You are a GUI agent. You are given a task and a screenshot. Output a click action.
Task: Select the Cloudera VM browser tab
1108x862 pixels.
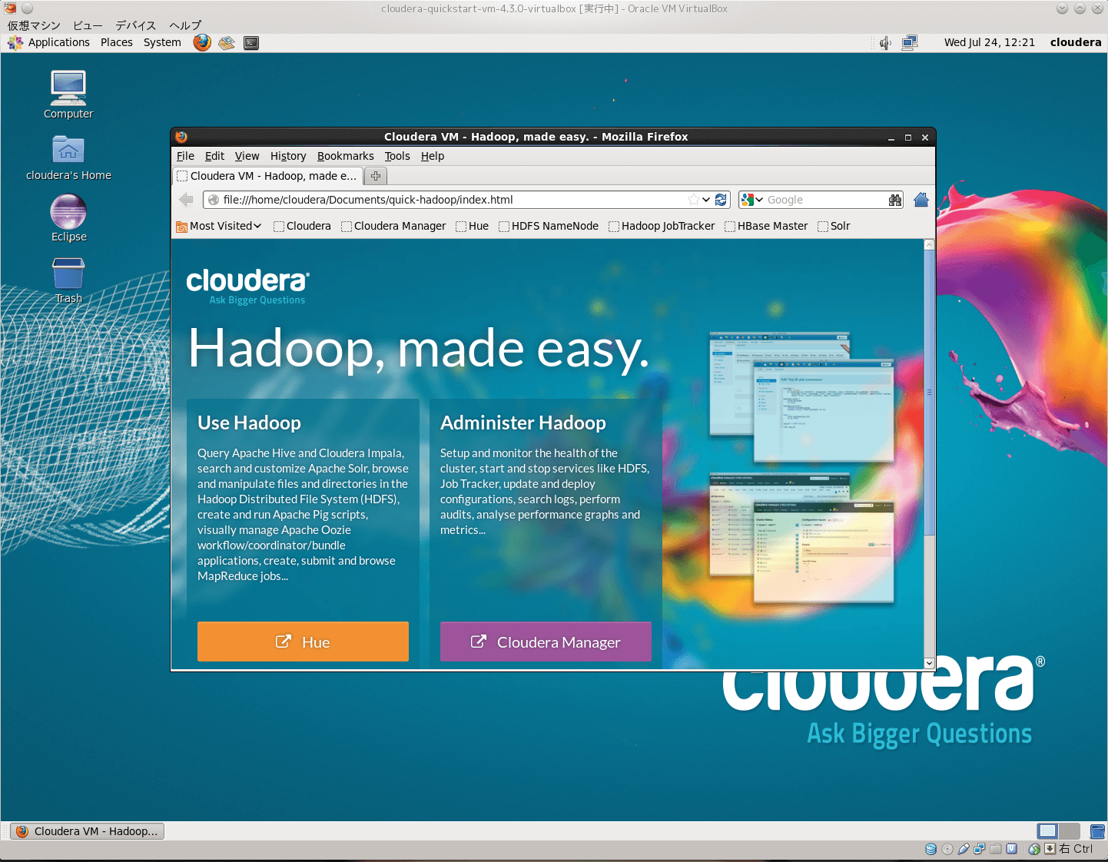coord(267,176)
